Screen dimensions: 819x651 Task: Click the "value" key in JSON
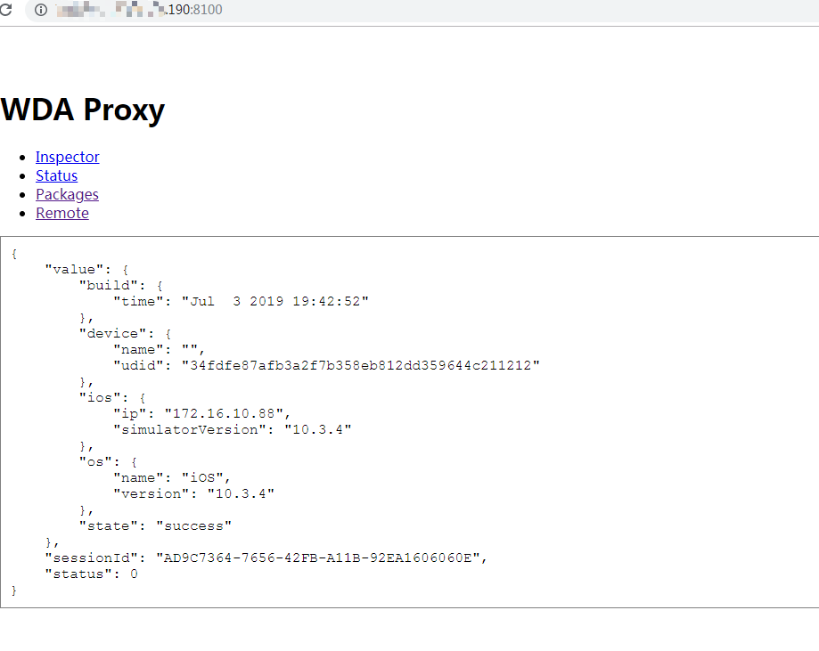click(x=74, y=269)
